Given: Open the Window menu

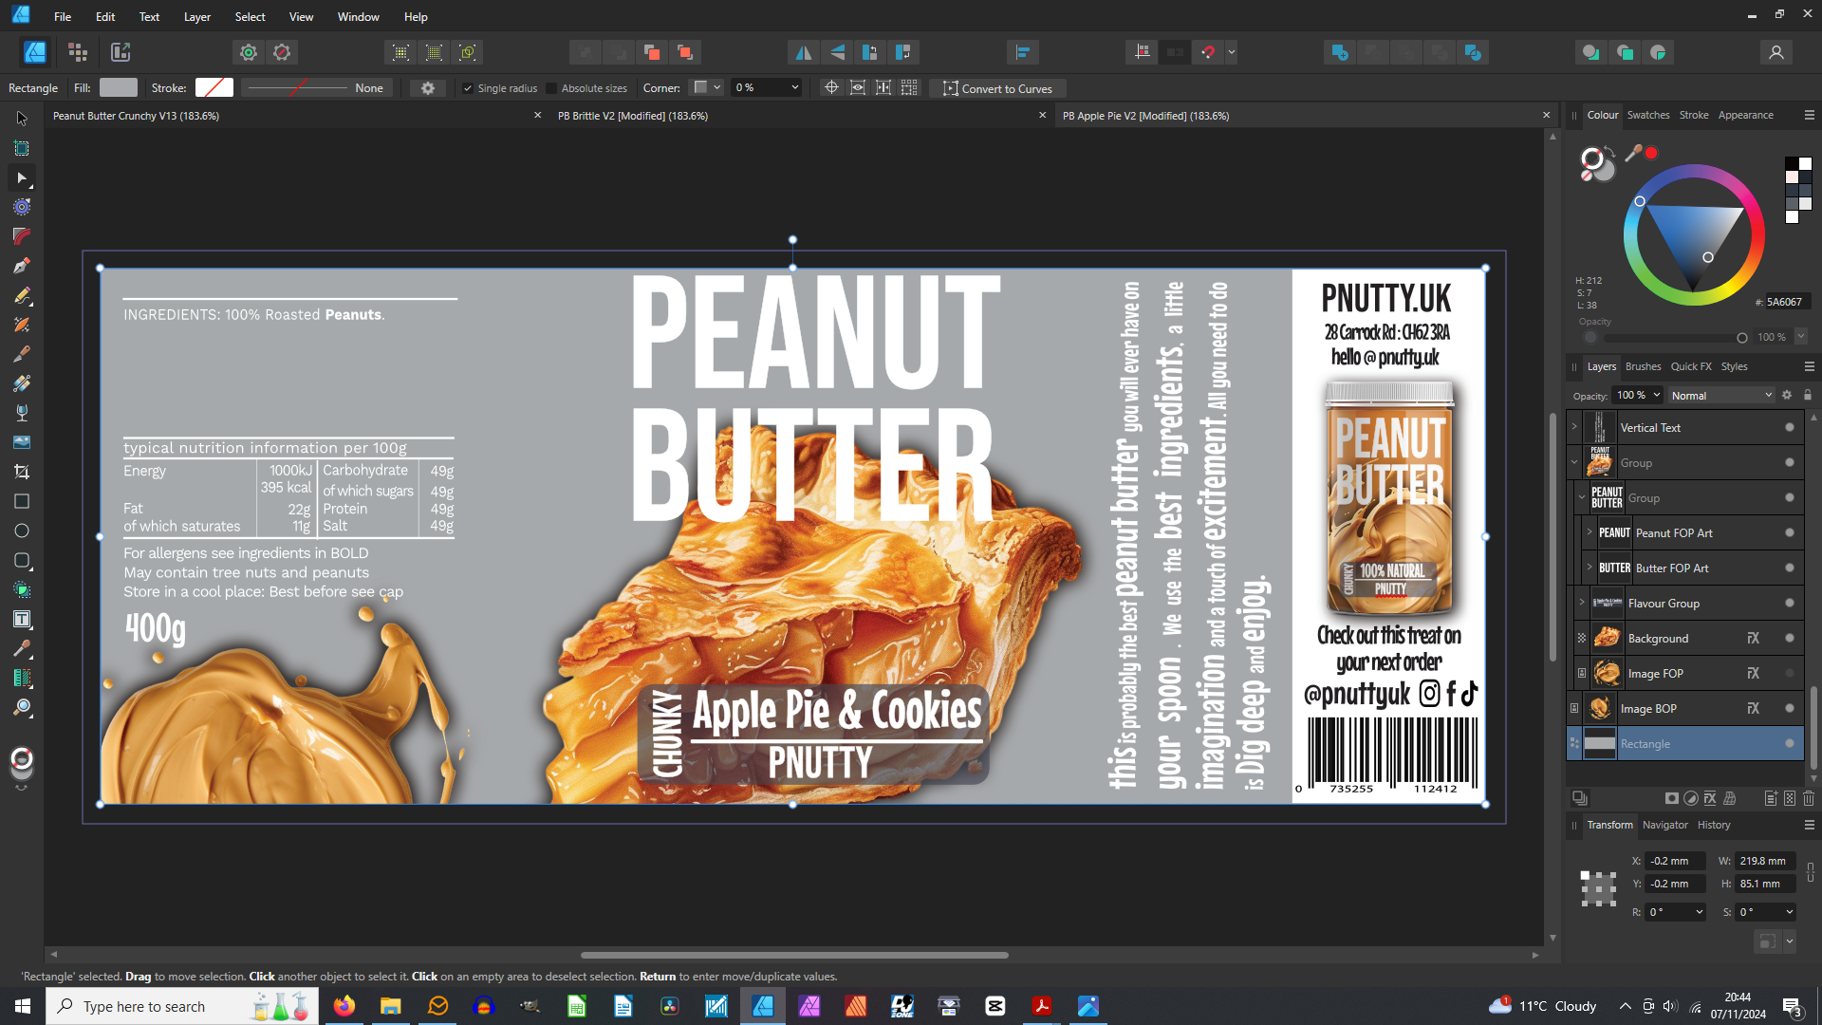Looking at the screenshot, I should 359,17.
